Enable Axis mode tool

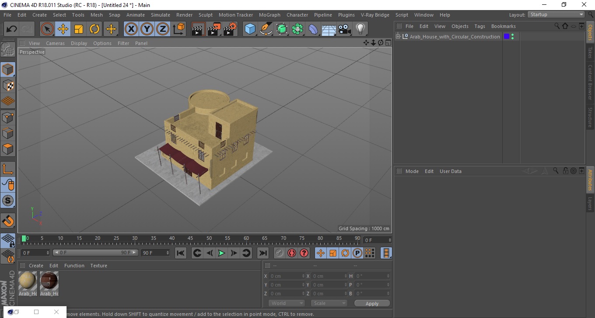pyautogui.click(x=8, y=169)
